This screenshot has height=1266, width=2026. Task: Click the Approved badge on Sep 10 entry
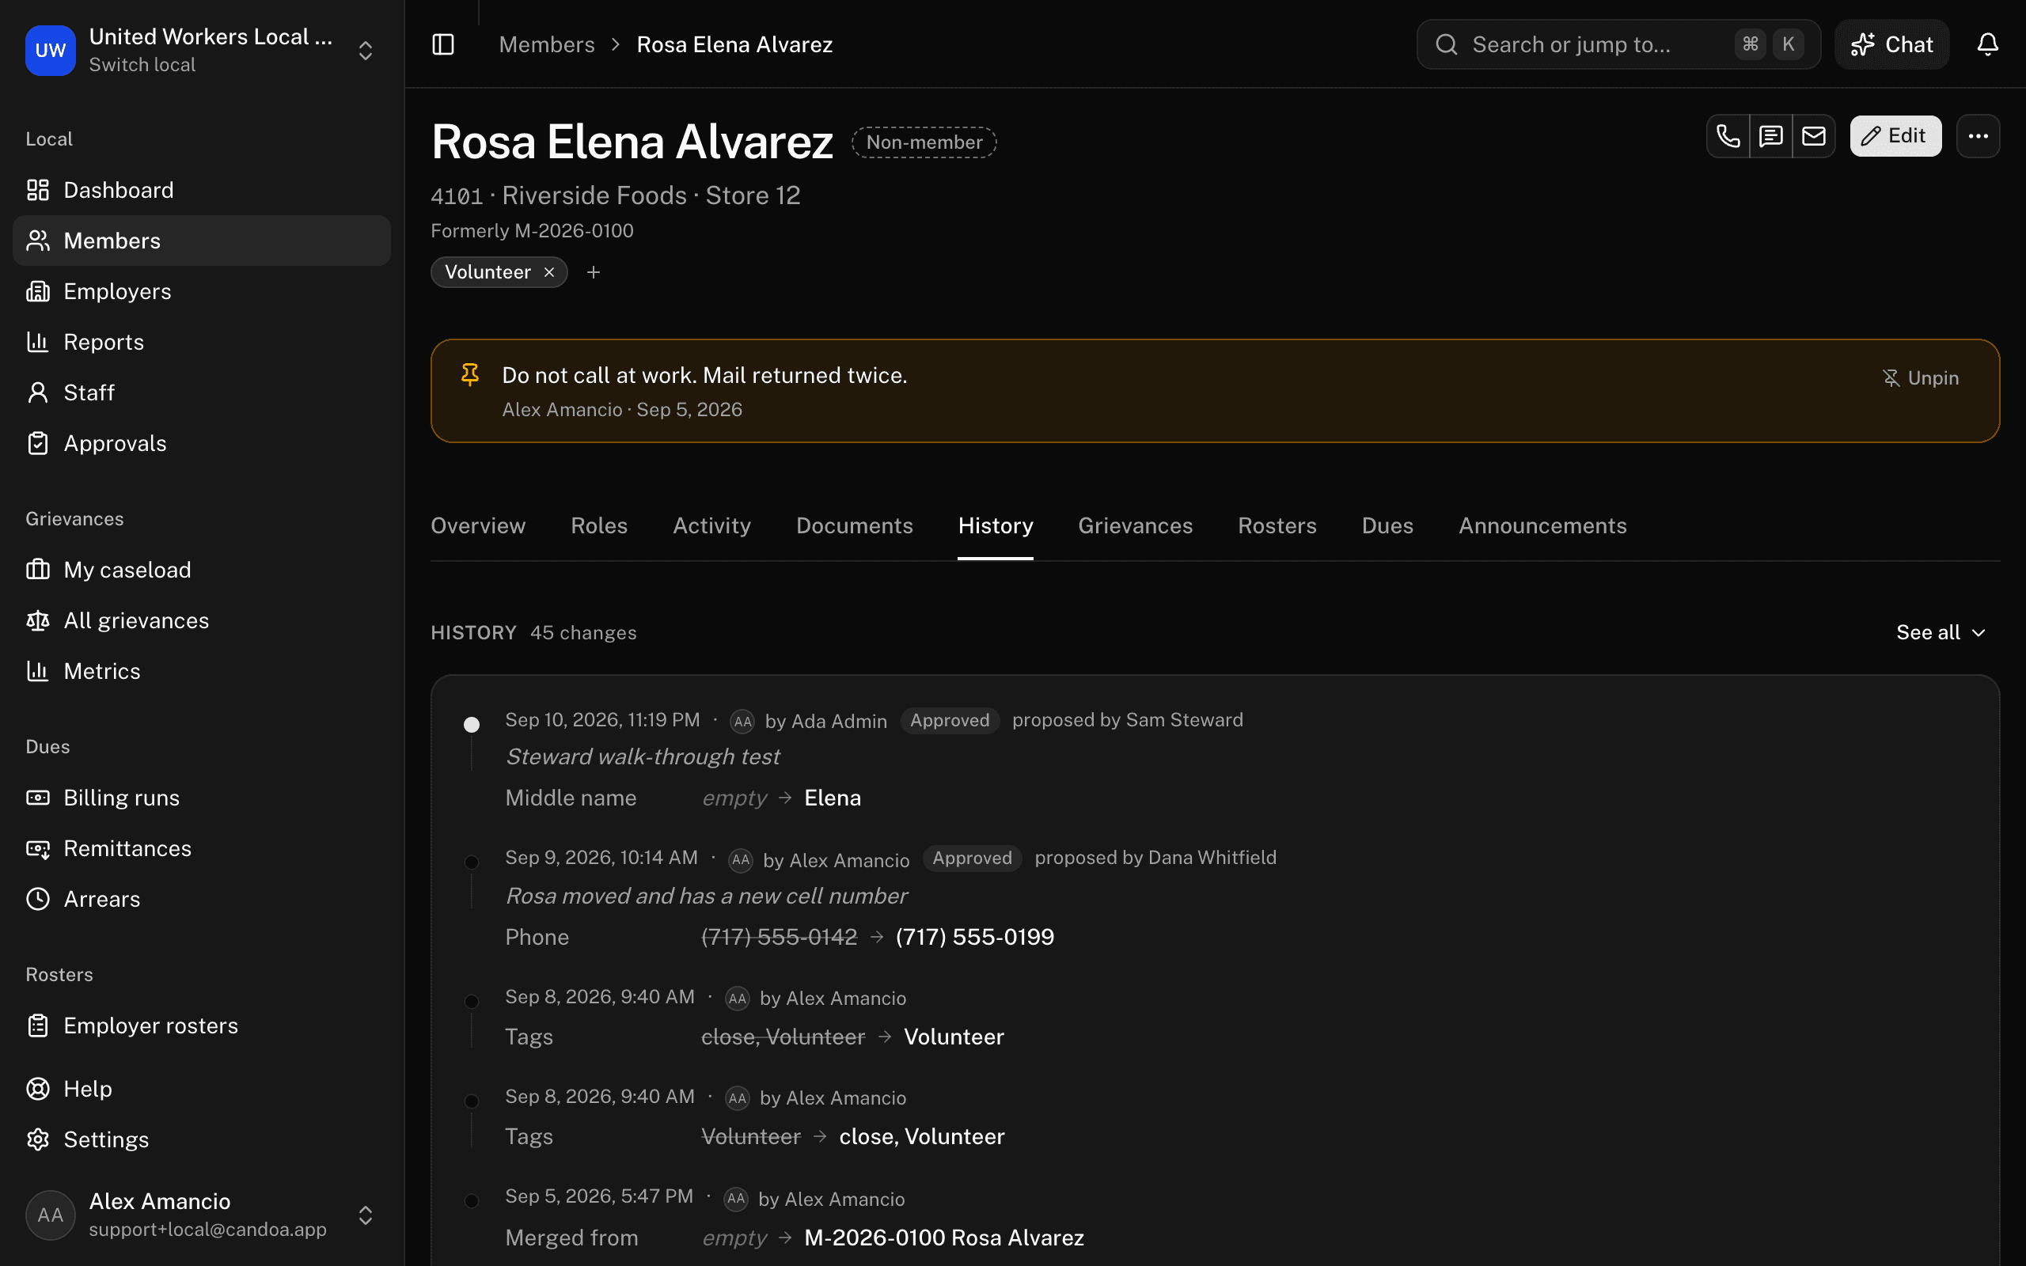pos(950,720)
